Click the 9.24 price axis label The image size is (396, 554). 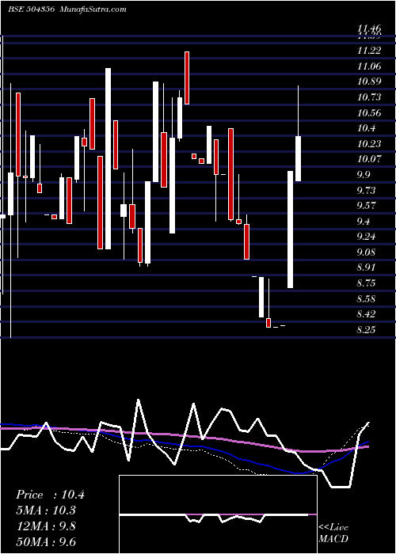pyautogui.click(x=366, y=237)
